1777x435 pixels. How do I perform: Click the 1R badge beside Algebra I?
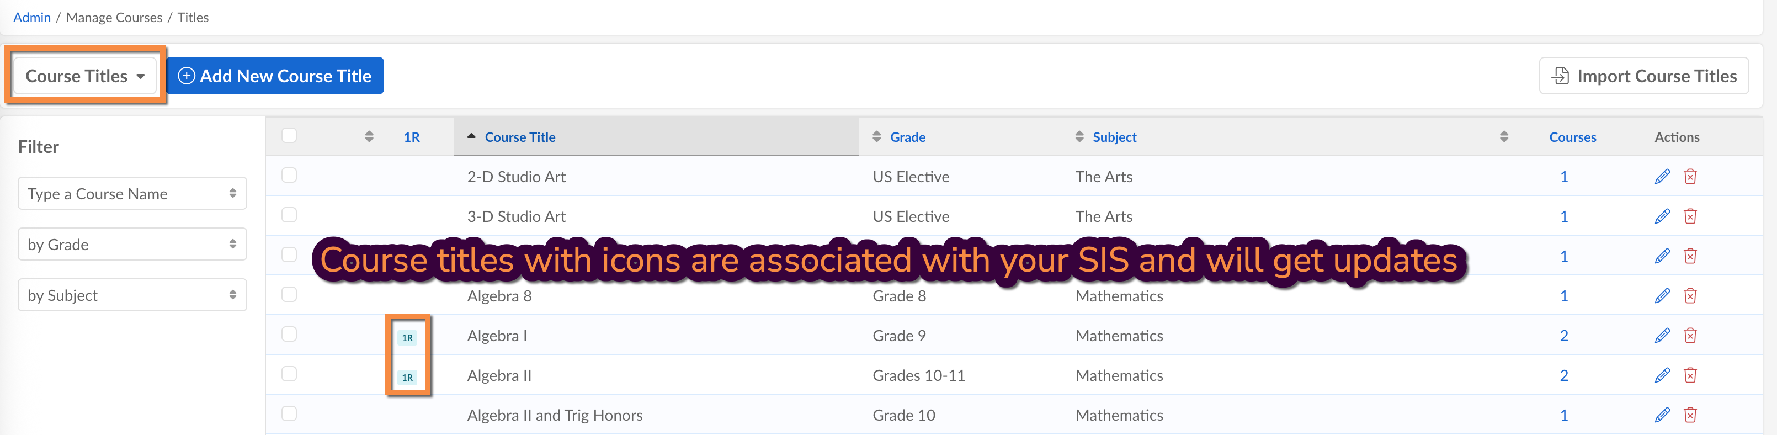pyautogui.click(x=407, y=338)
